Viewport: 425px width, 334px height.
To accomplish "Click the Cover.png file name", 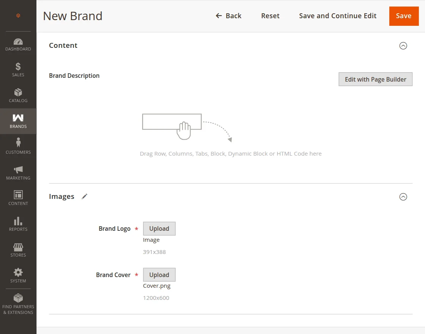I will [157, 286].
